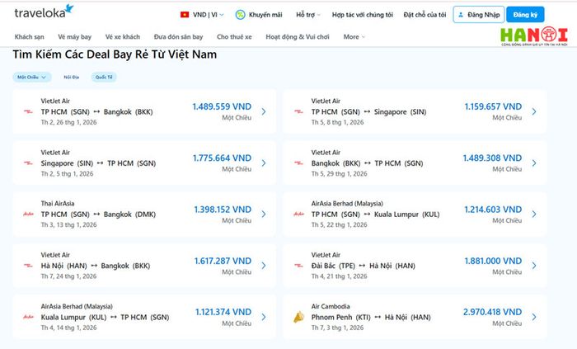Click price 1.159.657 VND
This screenshot has height=349, width=577.
point(493,106)
